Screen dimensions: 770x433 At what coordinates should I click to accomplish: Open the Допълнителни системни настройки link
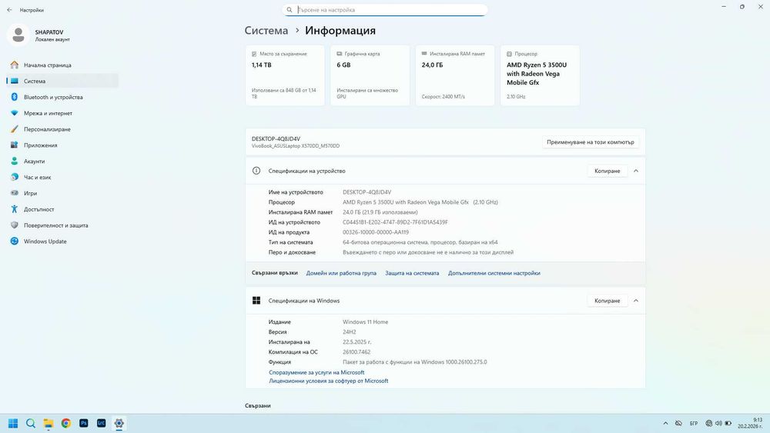tap(494, 273)
